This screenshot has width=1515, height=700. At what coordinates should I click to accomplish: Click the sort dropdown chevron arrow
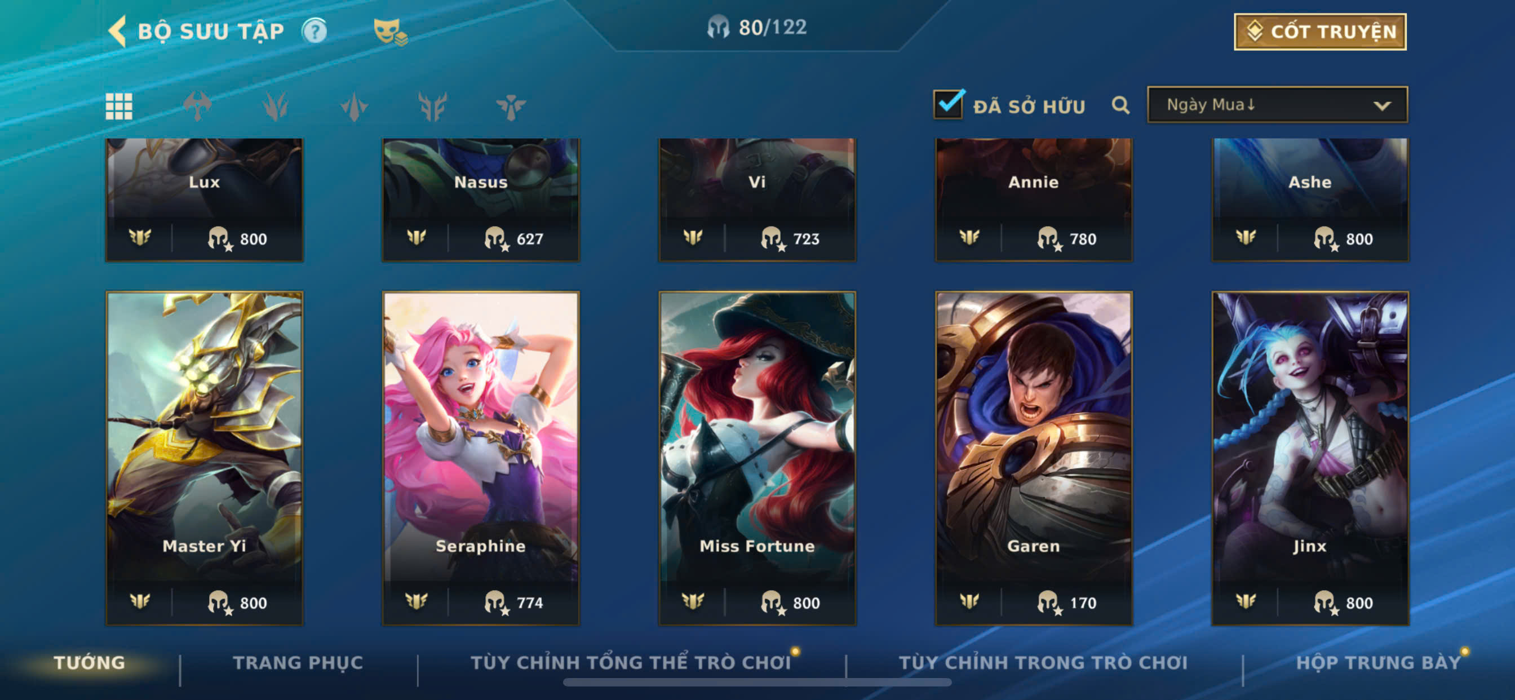[x=1381, y=106]
